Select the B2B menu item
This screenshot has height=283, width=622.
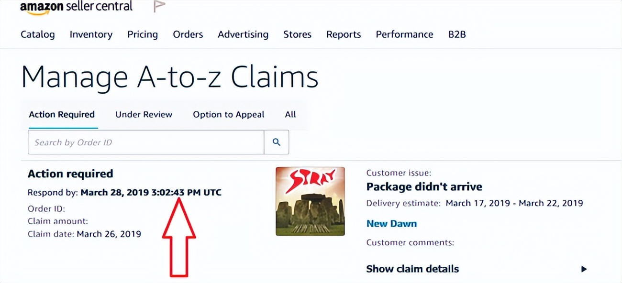coord(457,34)
